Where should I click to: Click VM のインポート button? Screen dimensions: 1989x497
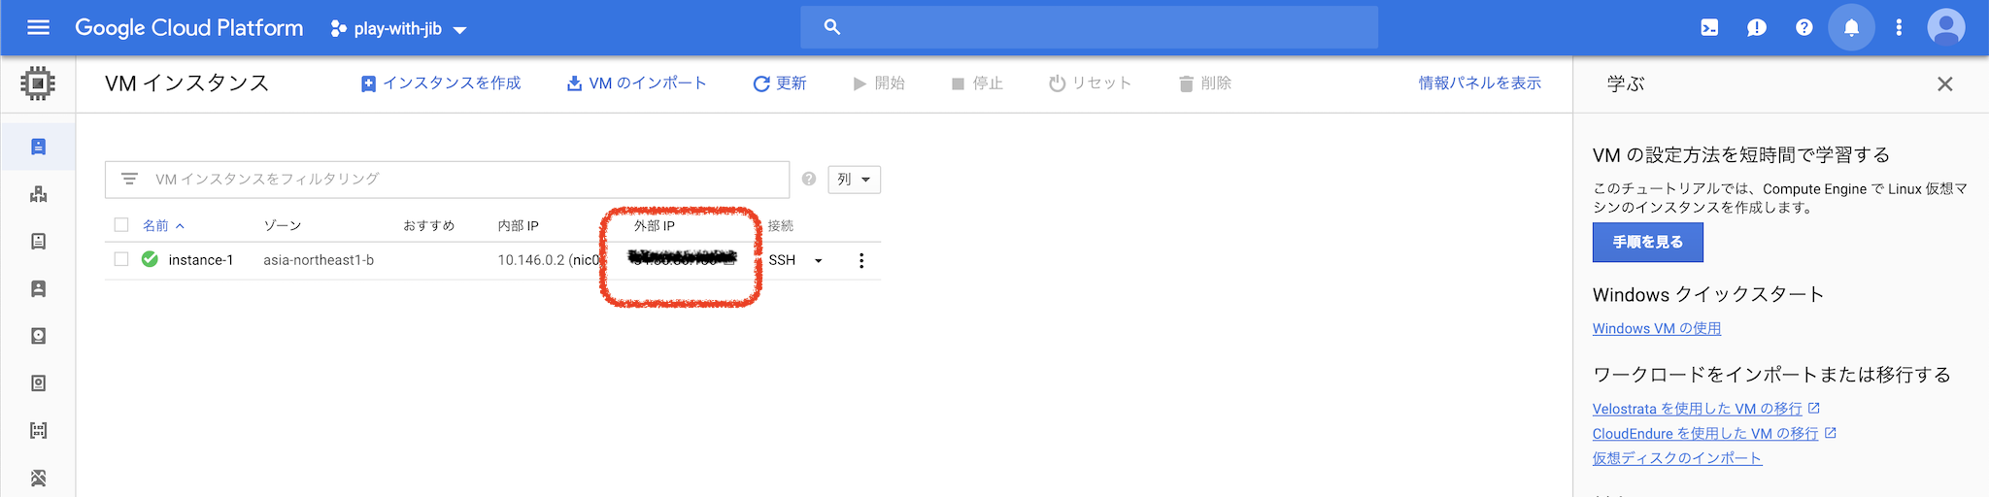[x=637, y=83]
